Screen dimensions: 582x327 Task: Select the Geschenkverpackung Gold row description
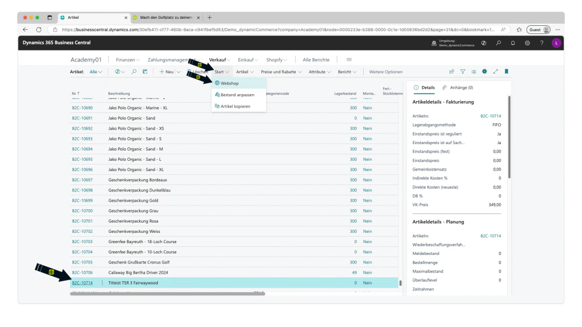[133, 201]
